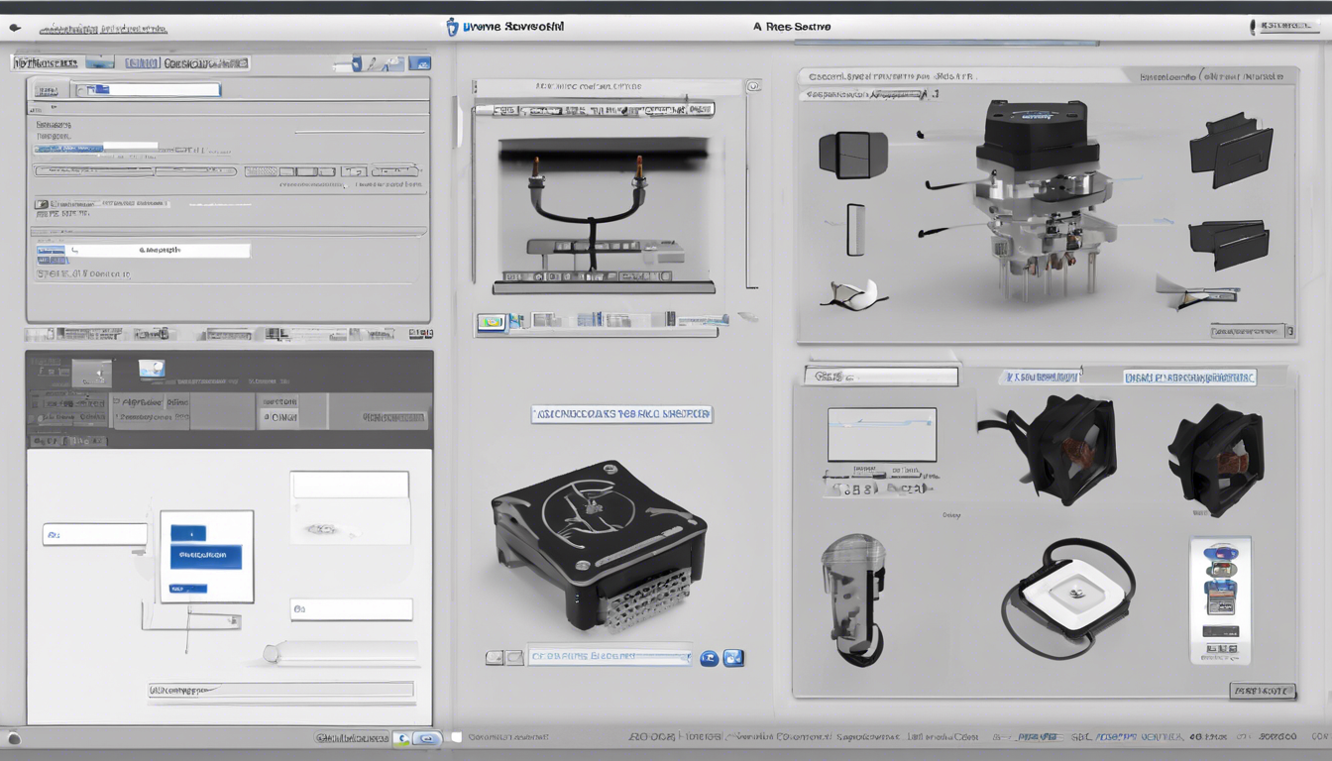Screen dimensions: 1332x761
Task: Select the upper black bracket part thumbnail
Action: [1231, 150]
